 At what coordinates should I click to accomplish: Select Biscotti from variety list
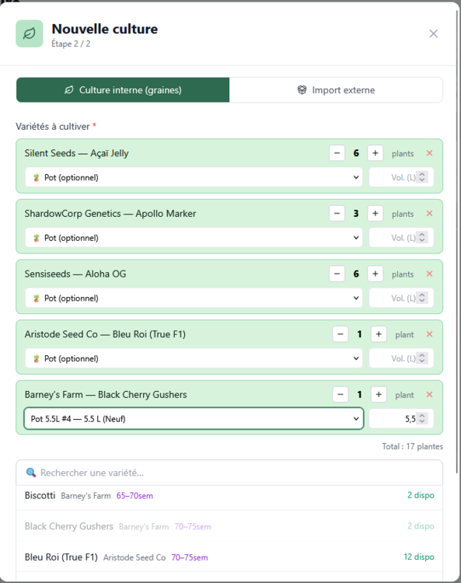click(229, 496)
